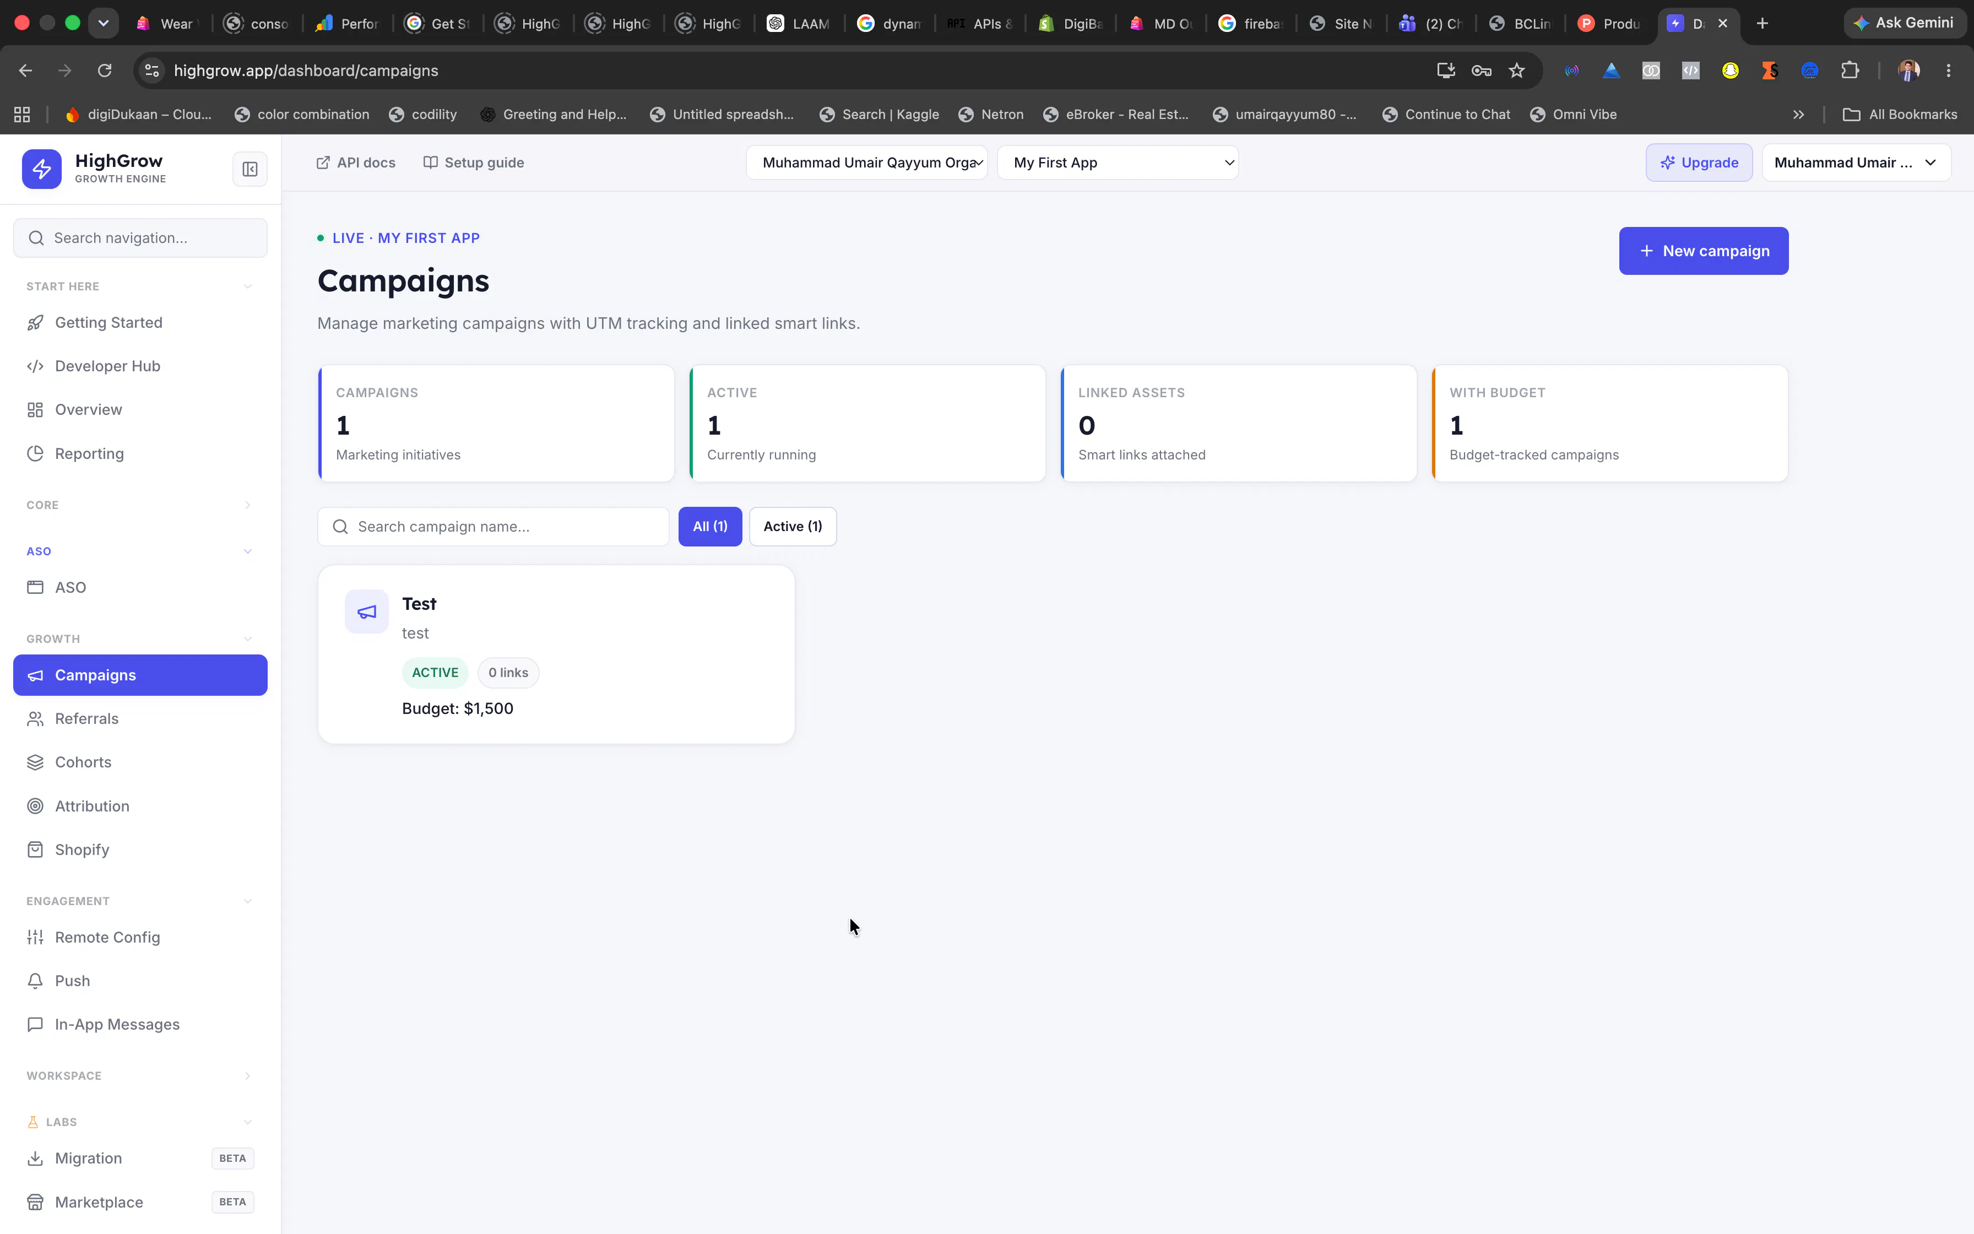Navigate to Remote Config

pos(140,937)
